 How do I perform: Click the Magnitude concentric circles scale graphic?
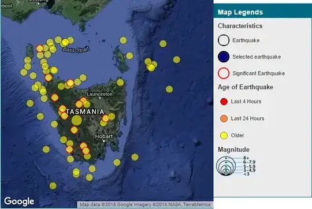pyautogui.click(x=226, y=166)
